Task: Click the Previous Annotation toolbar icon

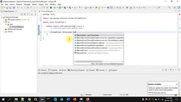Action: pos(139,8)
